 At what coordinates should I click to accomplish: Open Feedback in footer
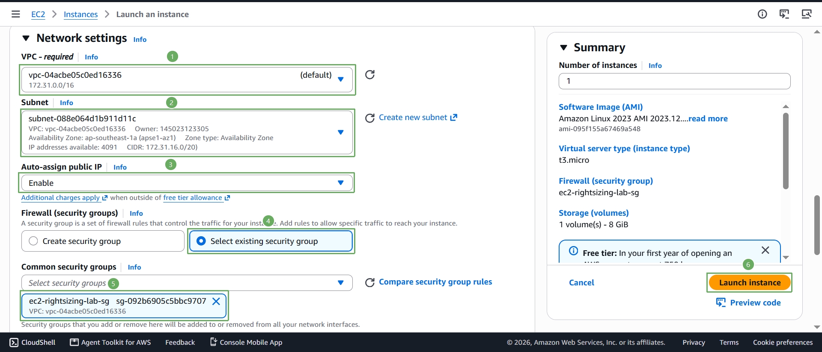pos(180,342)
